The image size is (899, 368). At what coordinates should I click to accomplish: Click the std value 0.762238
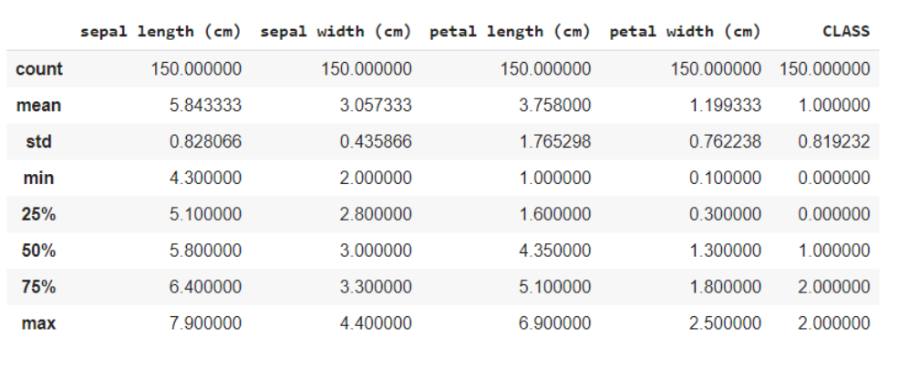click(725, 141)
